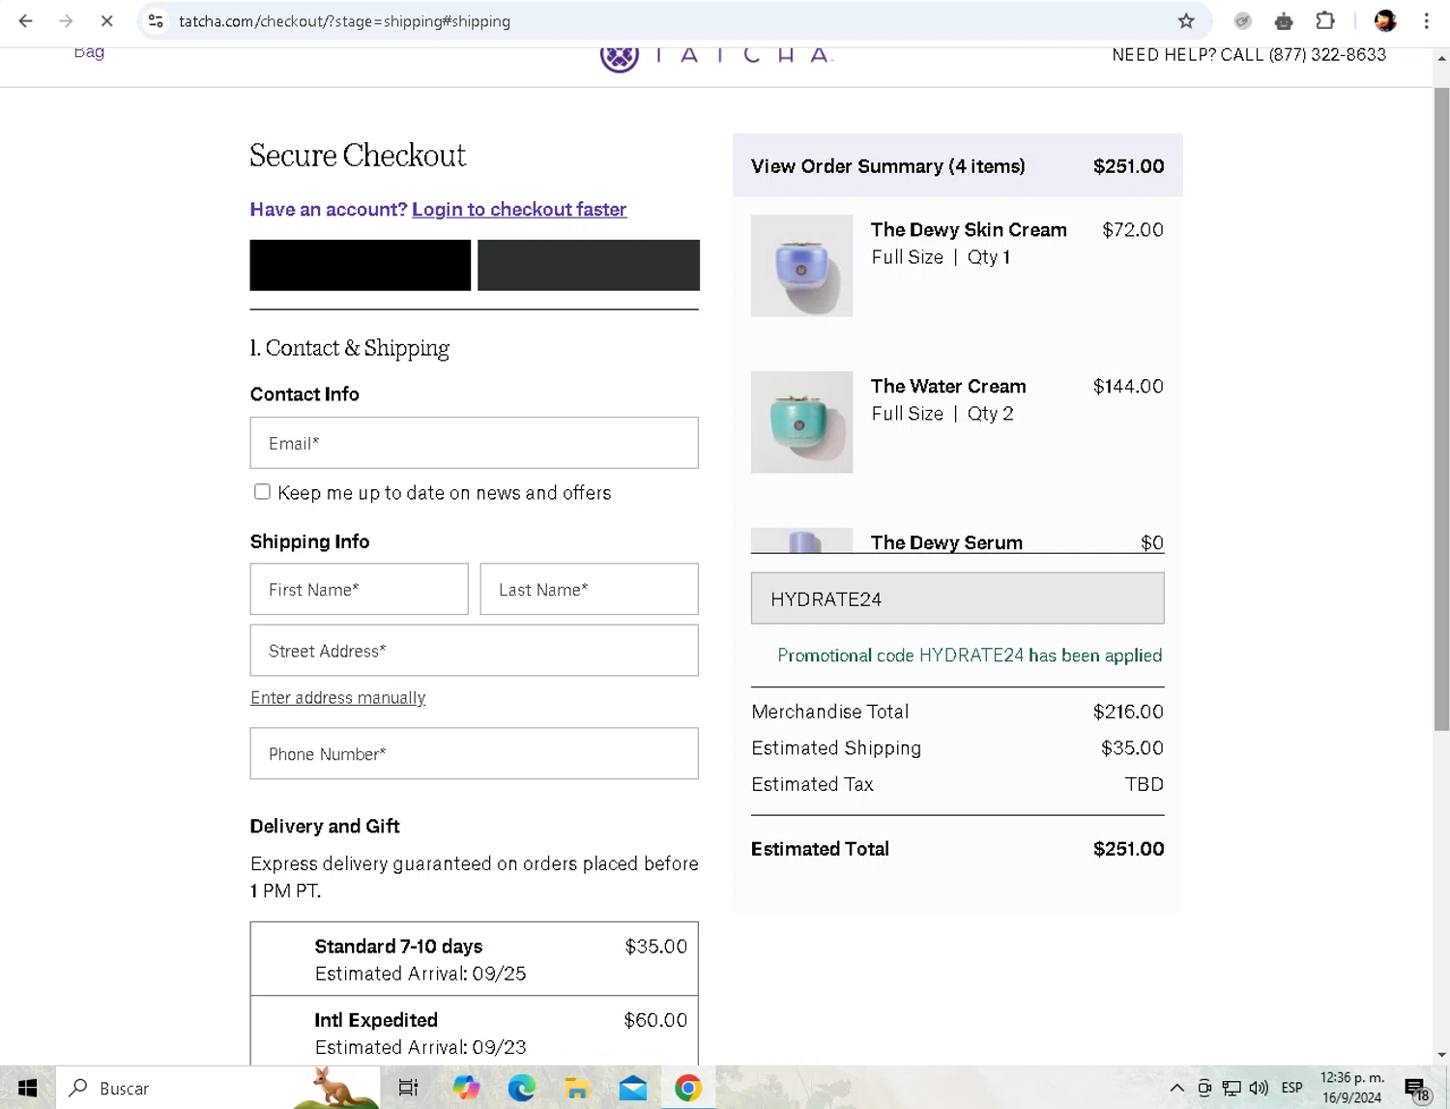Select Standard 7-10 days shipping option
The width and height of the screenshot is (1450, 1109).
pos(474,959)
